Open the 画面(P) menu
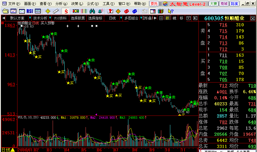Viewport: 257px width, 152px height. tap(30, 3)
